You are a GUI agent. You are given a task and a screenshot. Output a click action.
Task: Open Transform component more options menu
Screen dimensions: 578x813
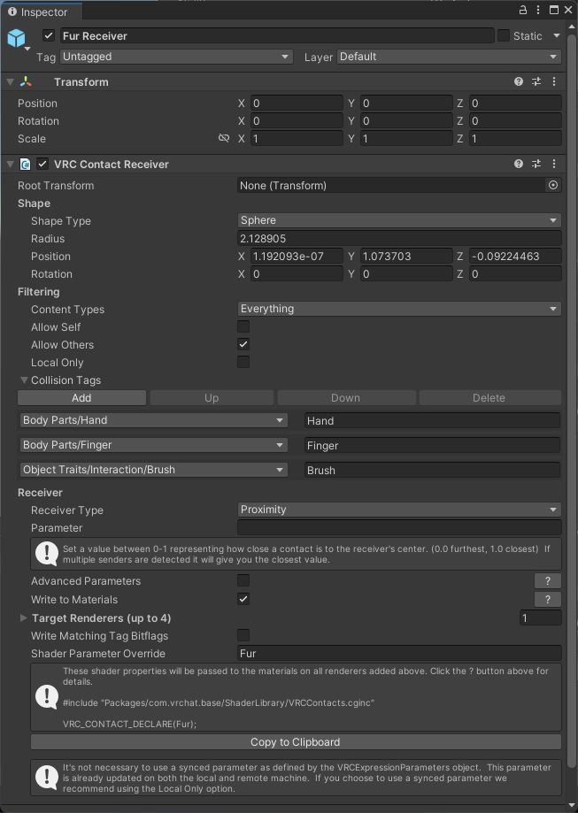(554, 81)
